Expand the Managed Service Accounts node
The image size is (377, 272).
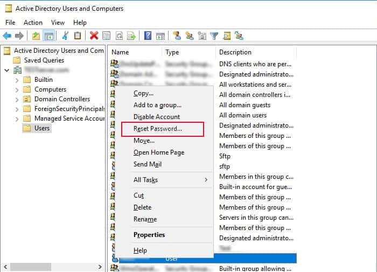click(x=17, y=119)
